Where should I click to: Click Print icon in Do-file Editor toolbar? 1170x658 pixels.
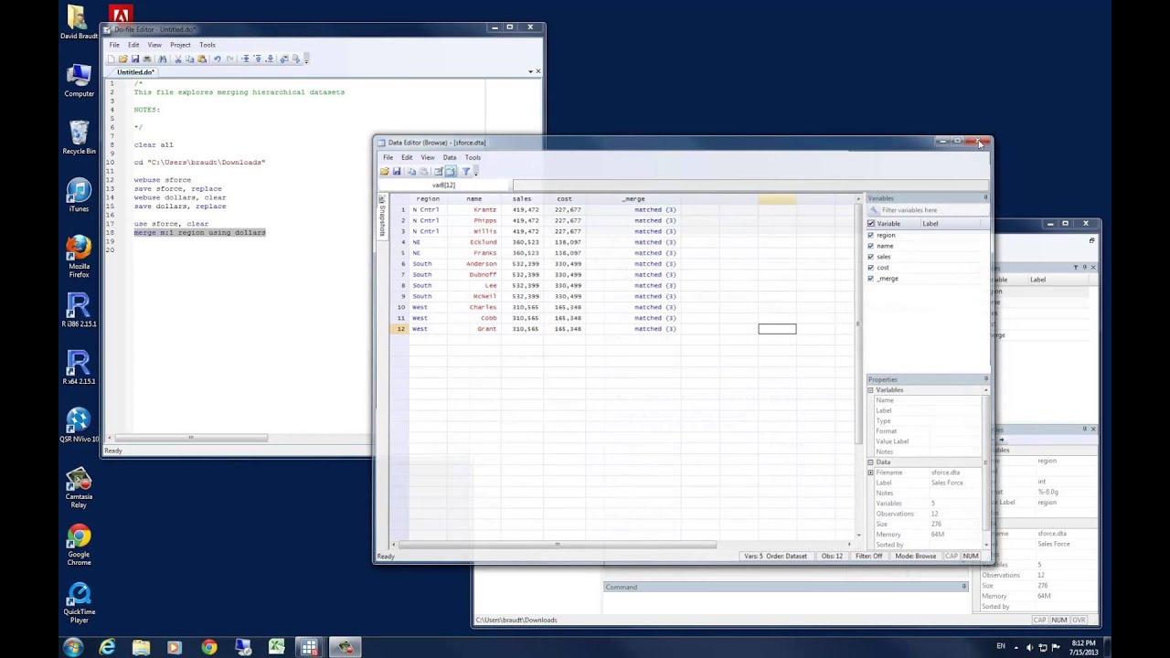coord(147,58)
